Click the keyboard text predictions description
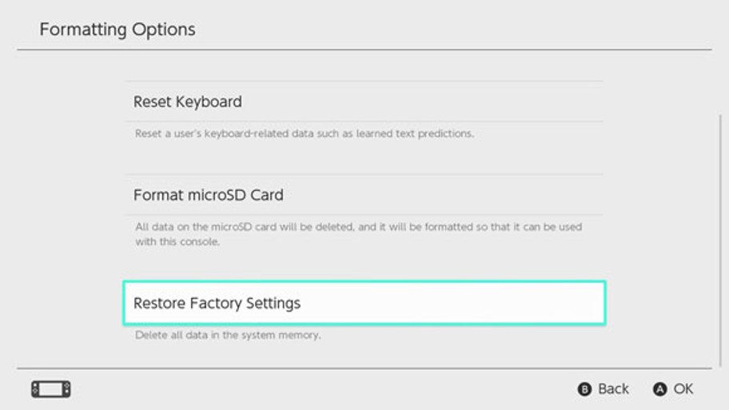Viewport: 729px width, 410px height. pos(305,134)
